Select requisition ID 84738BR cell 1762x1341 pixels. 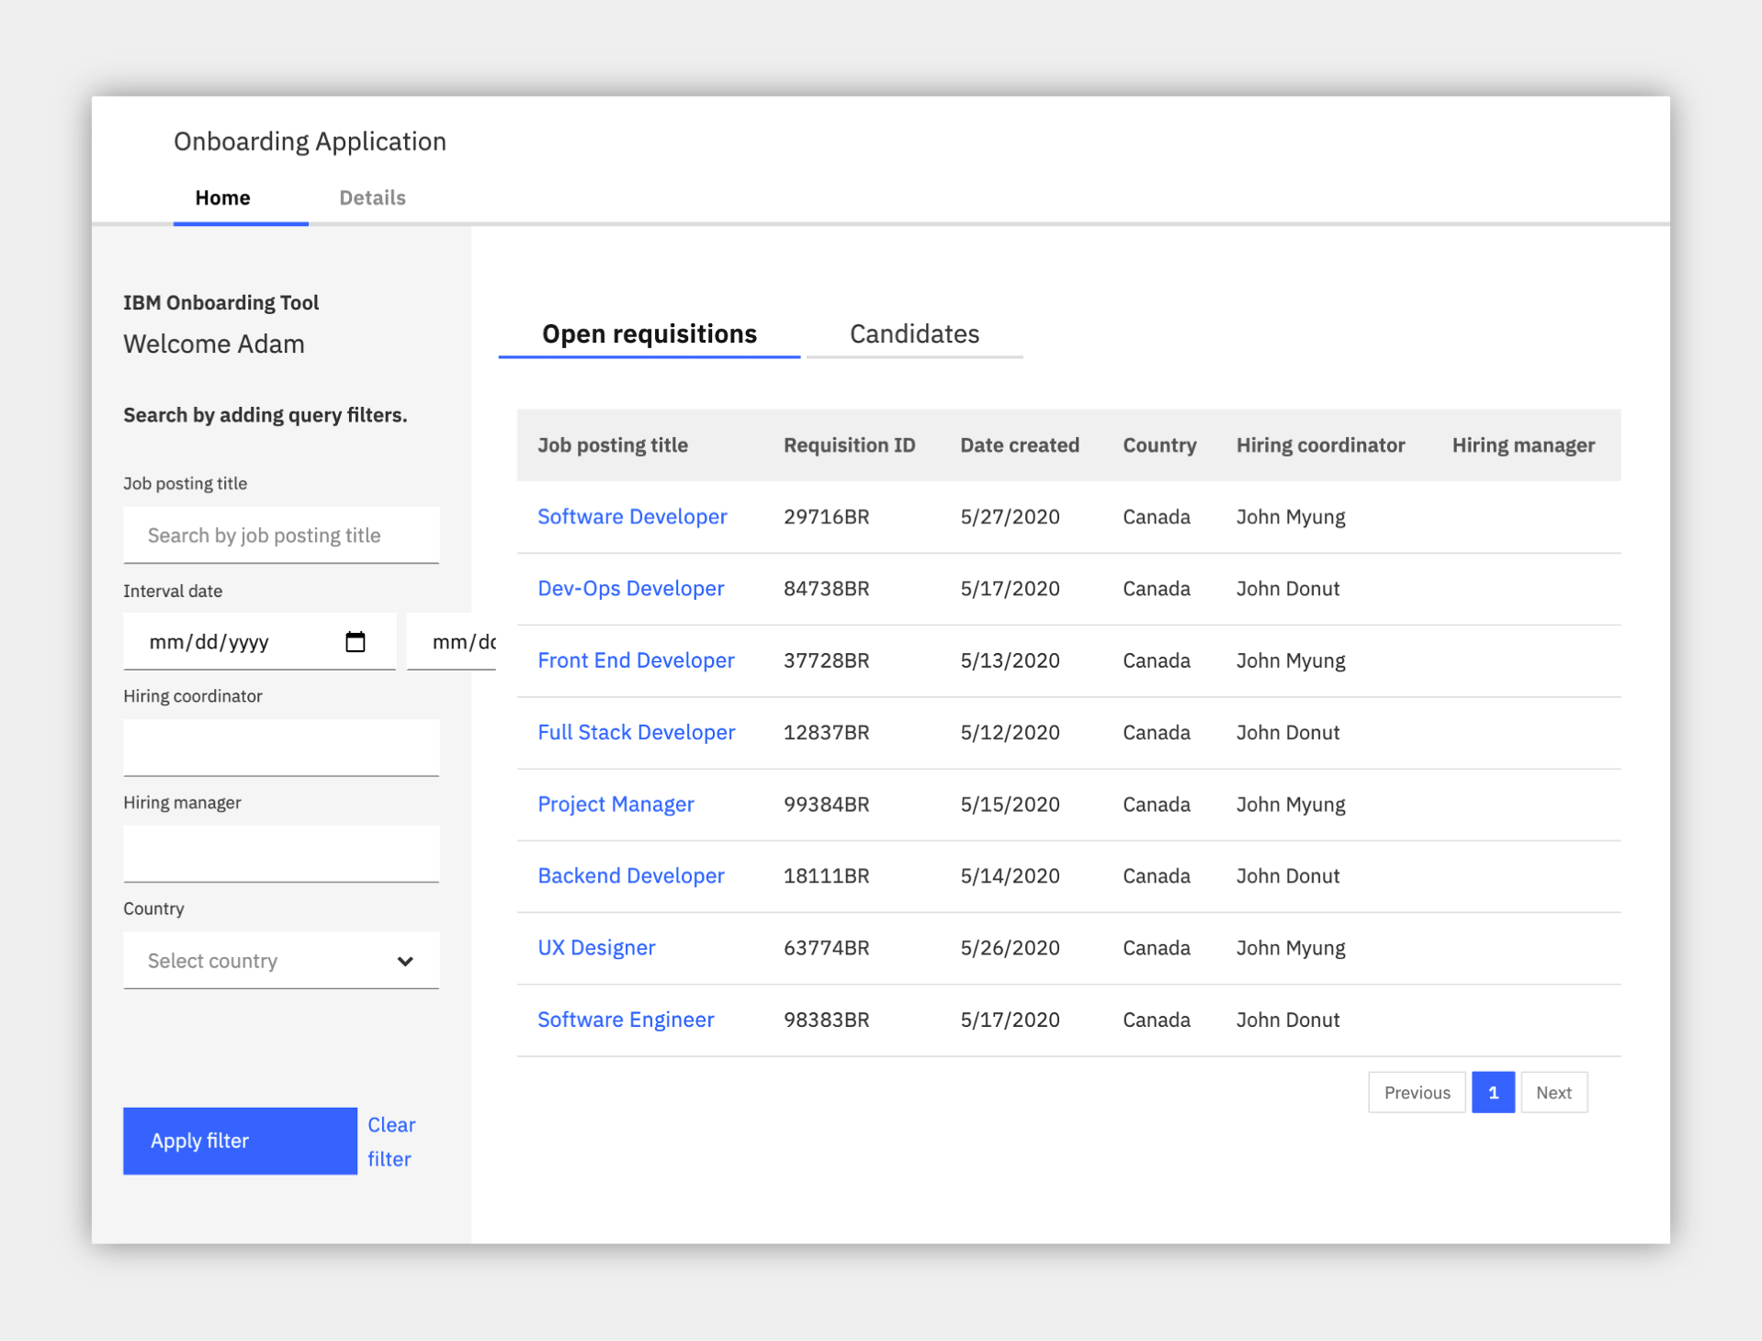click(x=826, y=589)
